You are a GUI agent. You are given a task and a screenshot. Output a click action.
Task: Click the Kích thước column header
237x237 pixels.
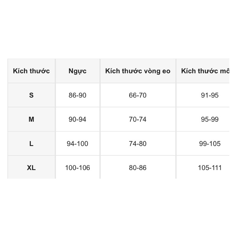[x=31, y=71]
